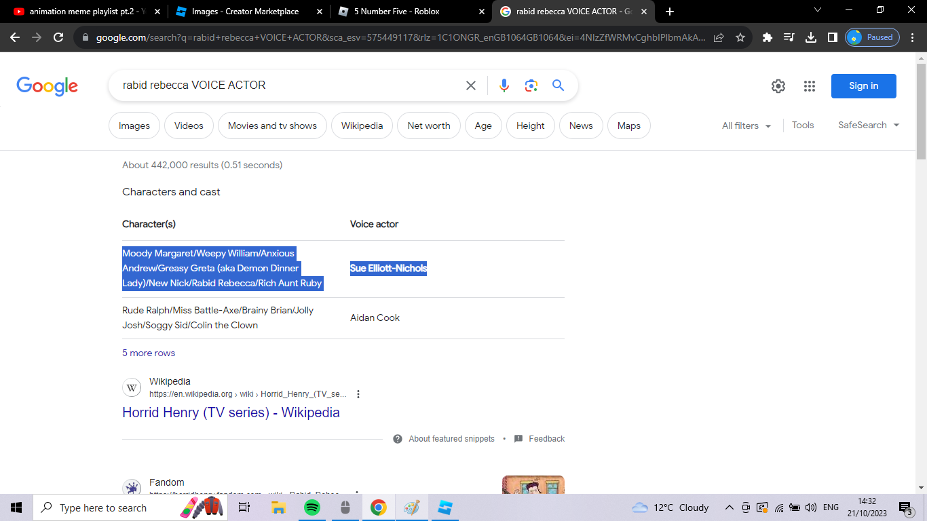This screenshot has width=927, height=521.
Task: Show hidden system tray icons
Action: pos(730,507)
